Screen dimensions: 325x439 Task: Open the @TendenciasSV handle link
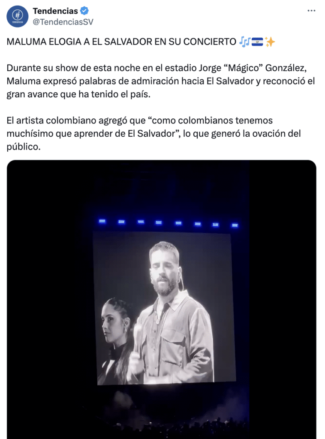tap(63, 22)
